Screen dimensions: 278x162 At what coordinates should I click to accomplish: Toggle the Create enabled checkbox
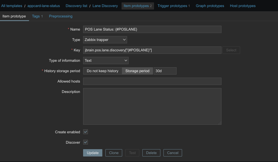[86, 132]
